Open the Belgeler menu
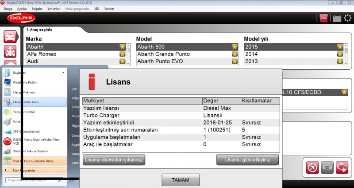The width and height of the screenshot is (354, 188). click(37, 9)
